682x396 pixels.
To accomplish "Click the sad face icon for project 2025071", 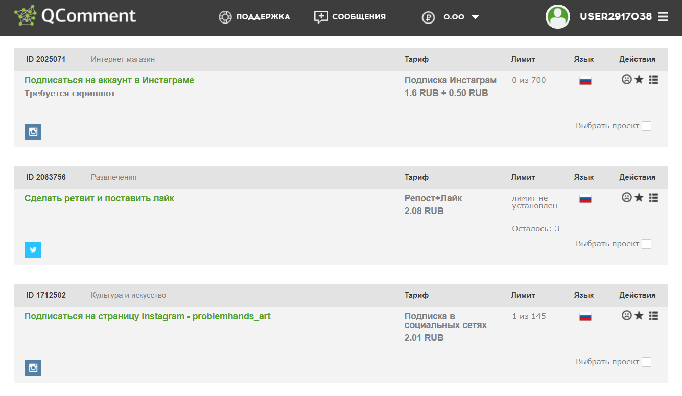I will (626, 80).
